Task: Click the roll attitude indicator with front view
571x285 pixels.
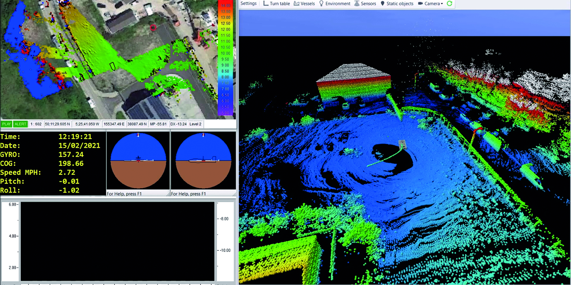Action: [138, 161]
